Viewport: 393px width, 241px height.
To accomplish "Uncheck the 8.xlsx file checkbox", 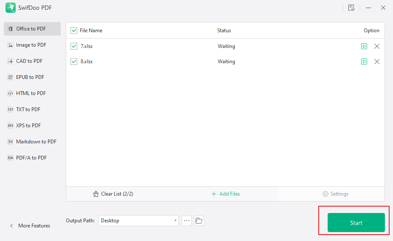I will [x=74, y=62].
